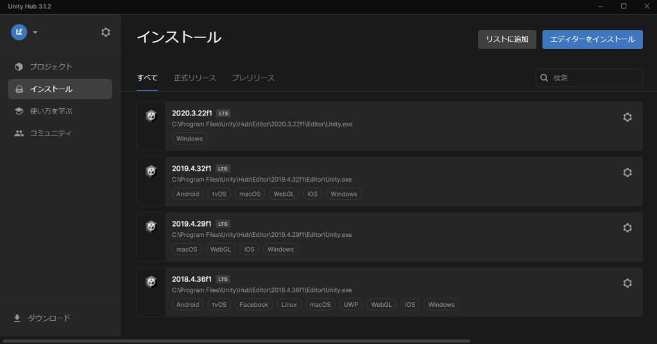Click Unity logo icon of 2020.3.22f1

coord(151,116)
